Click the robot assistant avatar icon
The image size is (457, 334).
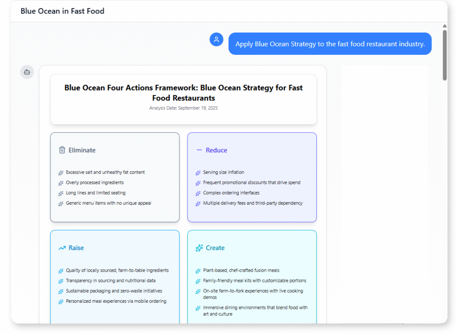27,72
